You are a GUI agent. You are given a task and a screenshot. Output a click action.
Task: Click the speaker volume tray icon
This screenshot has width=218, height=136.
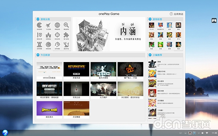click(x=203, y=133)
